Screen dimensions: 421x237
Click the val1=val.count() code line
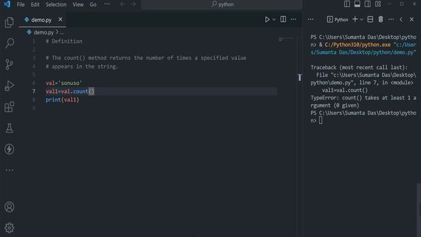pos(70,92)
